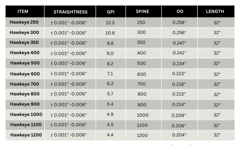The height and width of the screenshot is (145, 244).
Task: Select the 12.3 GPI value
Action: coord(110,23)
